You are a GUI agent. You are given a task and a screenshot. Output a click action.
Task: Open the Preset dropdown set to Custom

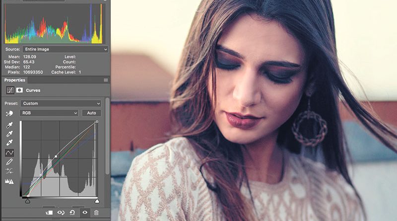(x=61, y=103)
